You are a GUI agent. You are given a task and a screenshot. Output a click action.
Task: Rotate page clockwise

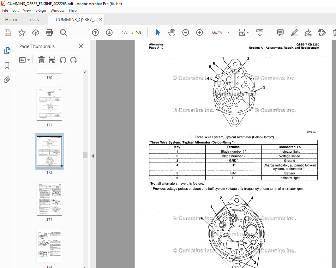pos(74,60)
